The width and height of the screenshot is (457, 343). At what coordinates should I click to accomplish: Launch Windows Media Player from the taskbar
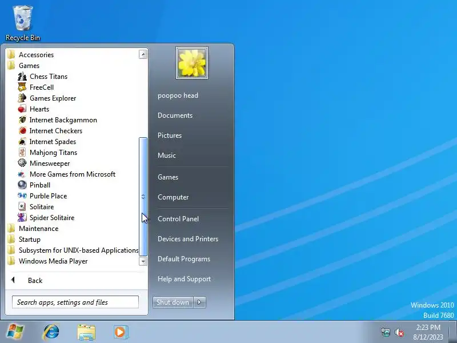pos(120,332)
